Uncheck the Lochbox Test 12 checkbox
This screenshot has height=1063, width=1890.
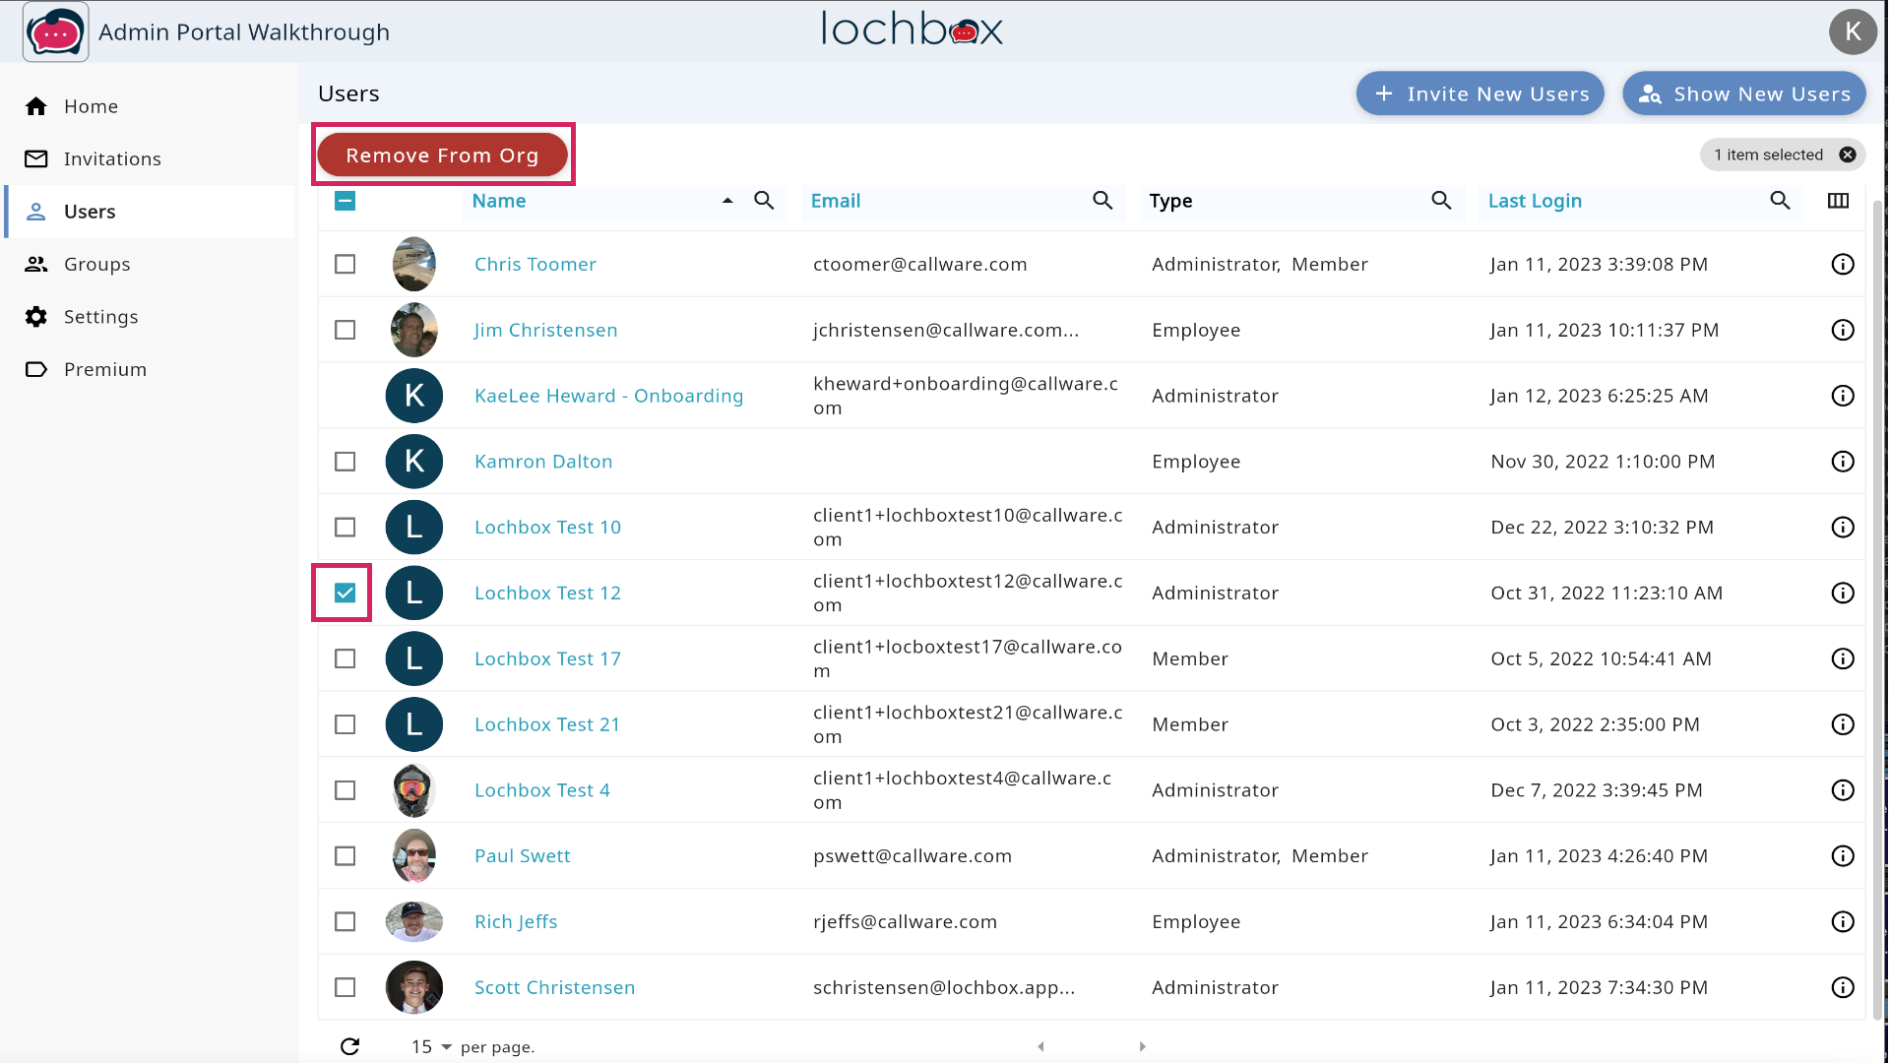345,593
